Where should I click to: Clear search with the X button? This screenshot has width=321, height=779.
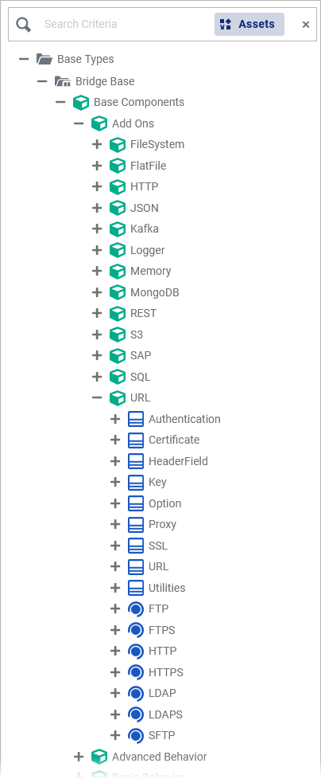click(306, 25)
